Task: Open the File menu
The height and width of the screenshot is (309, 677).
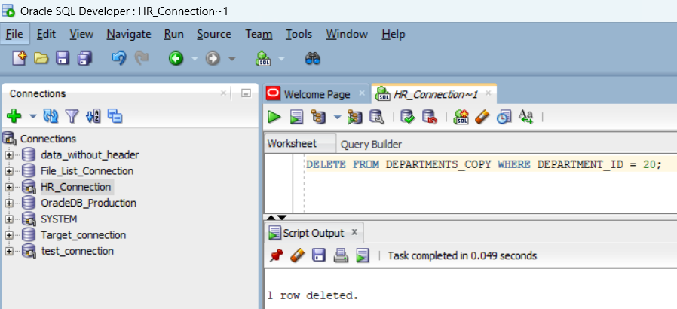Action: tap(14, 34)
